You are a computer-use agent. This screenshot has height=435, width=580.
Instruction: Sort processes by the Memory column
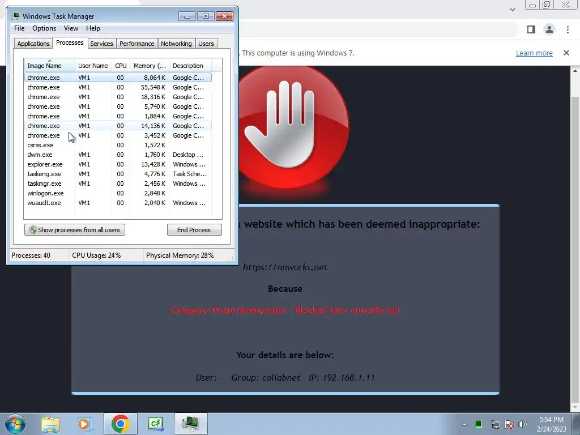[150, 66]
